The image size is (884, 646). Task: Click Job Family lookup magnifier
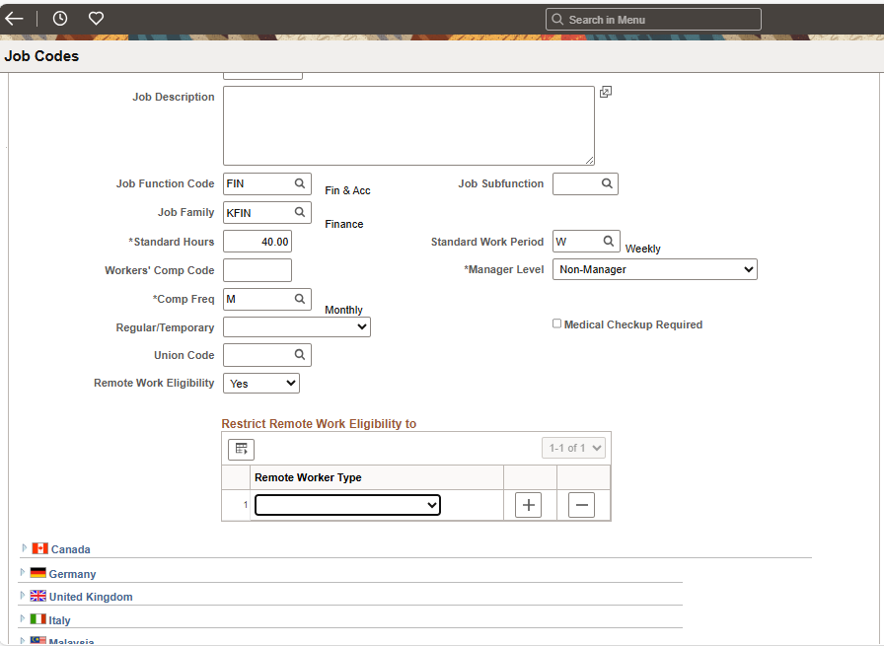click(x=300, y=212)
